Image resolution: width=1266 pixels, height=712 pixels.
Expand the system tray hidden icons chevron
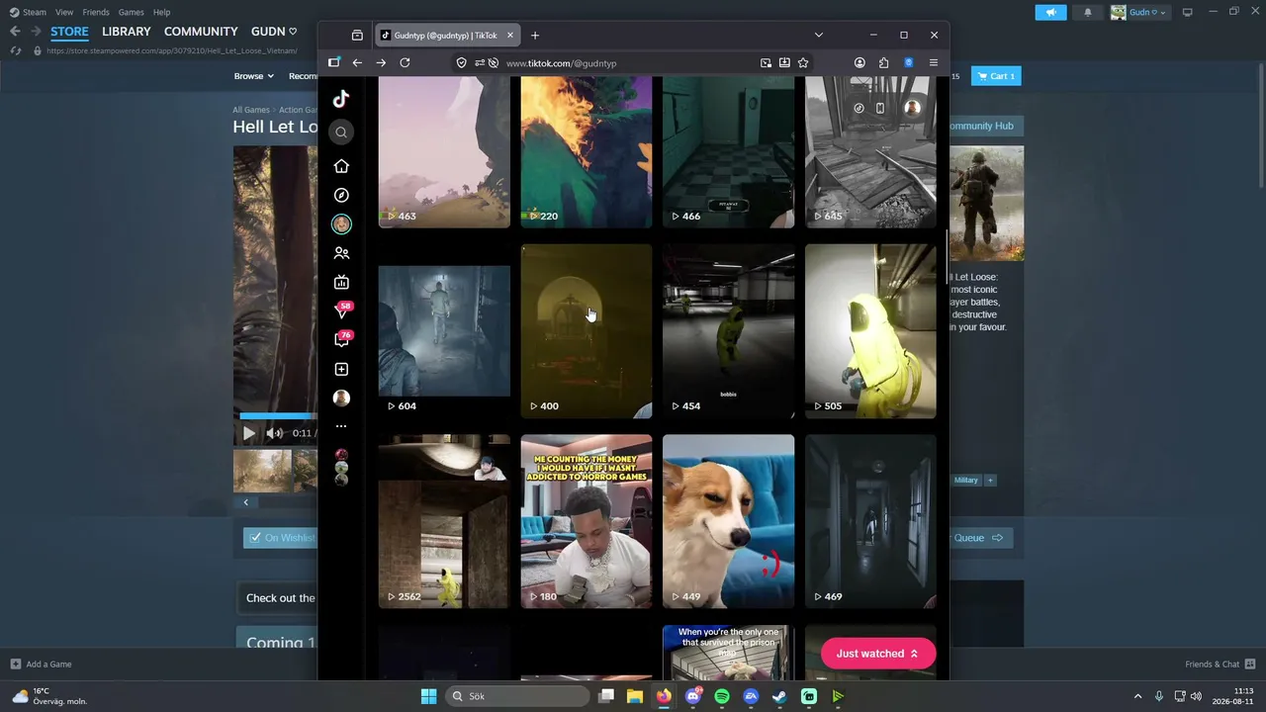tap(1137, 696)
